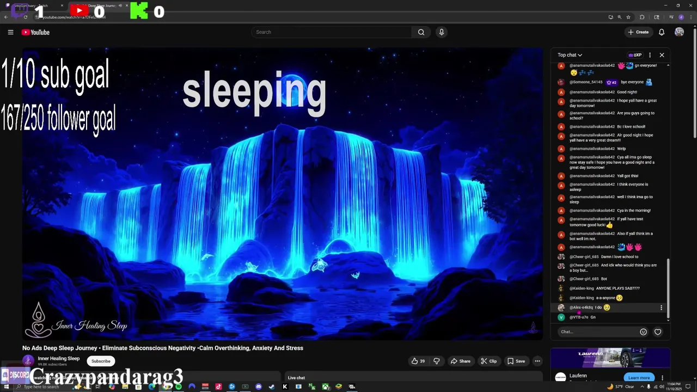697x392 pixels.
Task: Close the Deep Sleep Journey tab
Action: [126, 5]
